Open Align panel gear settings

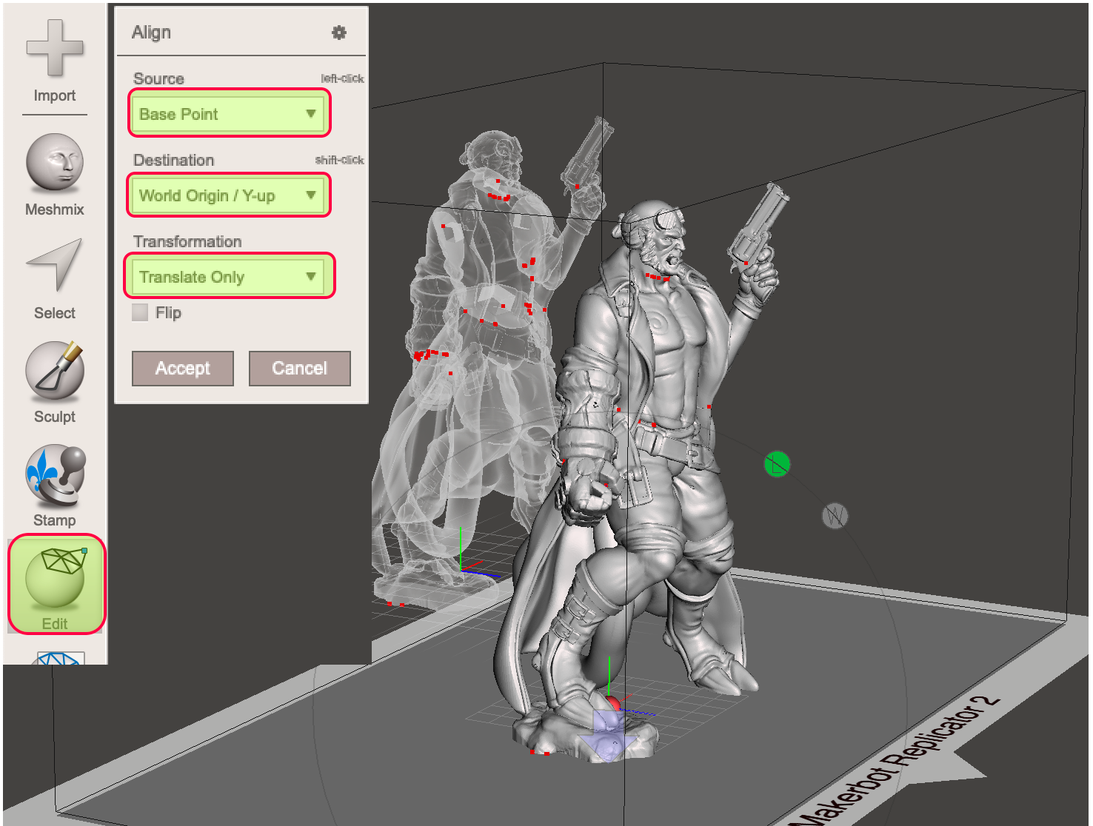coord(339,33)
